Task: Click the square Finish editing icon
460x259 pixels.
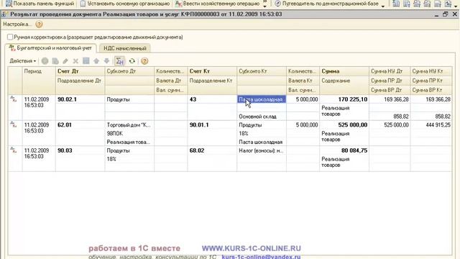Action: (x=86, y=60)
